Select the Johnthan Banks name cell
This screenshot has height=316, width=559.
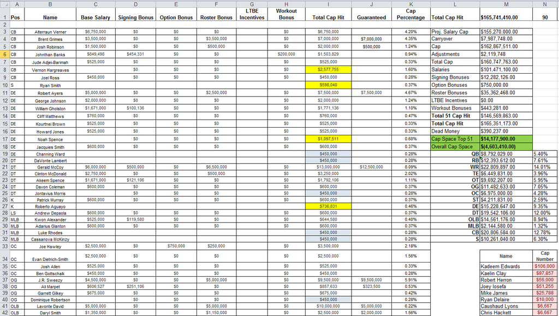pyautogui.click(x=50, y=54)
